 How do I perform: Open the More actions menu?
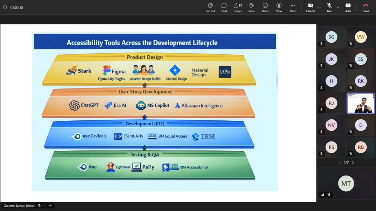pyautogui.click(x=293, y=8)
